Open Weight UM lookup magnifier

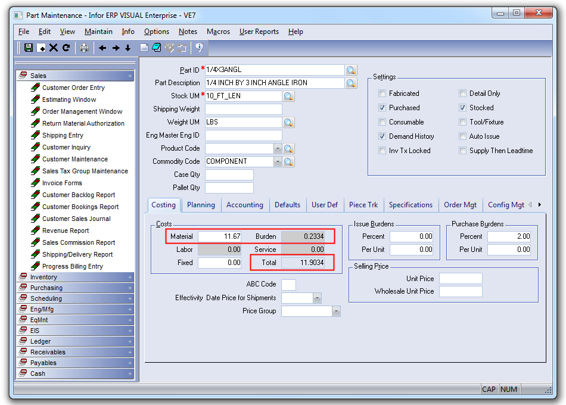tap(288, 122)
